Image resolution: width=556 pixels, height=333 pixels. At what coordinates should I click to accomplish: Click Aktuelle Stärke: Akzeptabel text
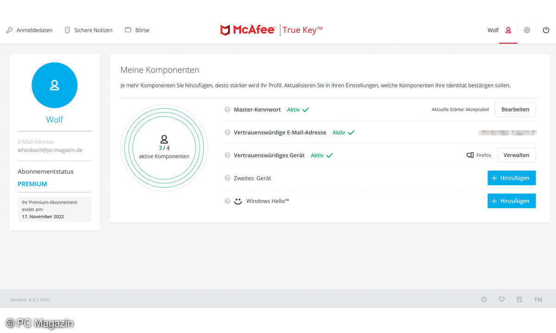click(x=460, y=110)
